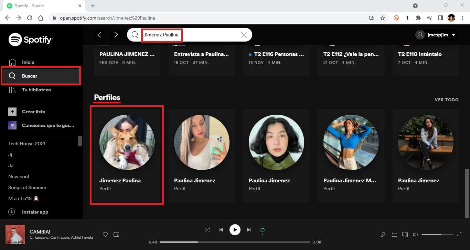Open Chrome media control icon
The image size is (470, 250).
click(x=429, y=18)
